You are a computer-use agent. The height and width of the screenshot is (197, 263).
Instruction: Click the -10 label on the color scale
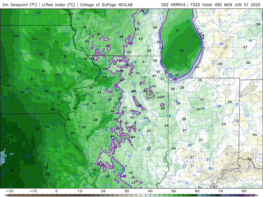click(33, 191)
